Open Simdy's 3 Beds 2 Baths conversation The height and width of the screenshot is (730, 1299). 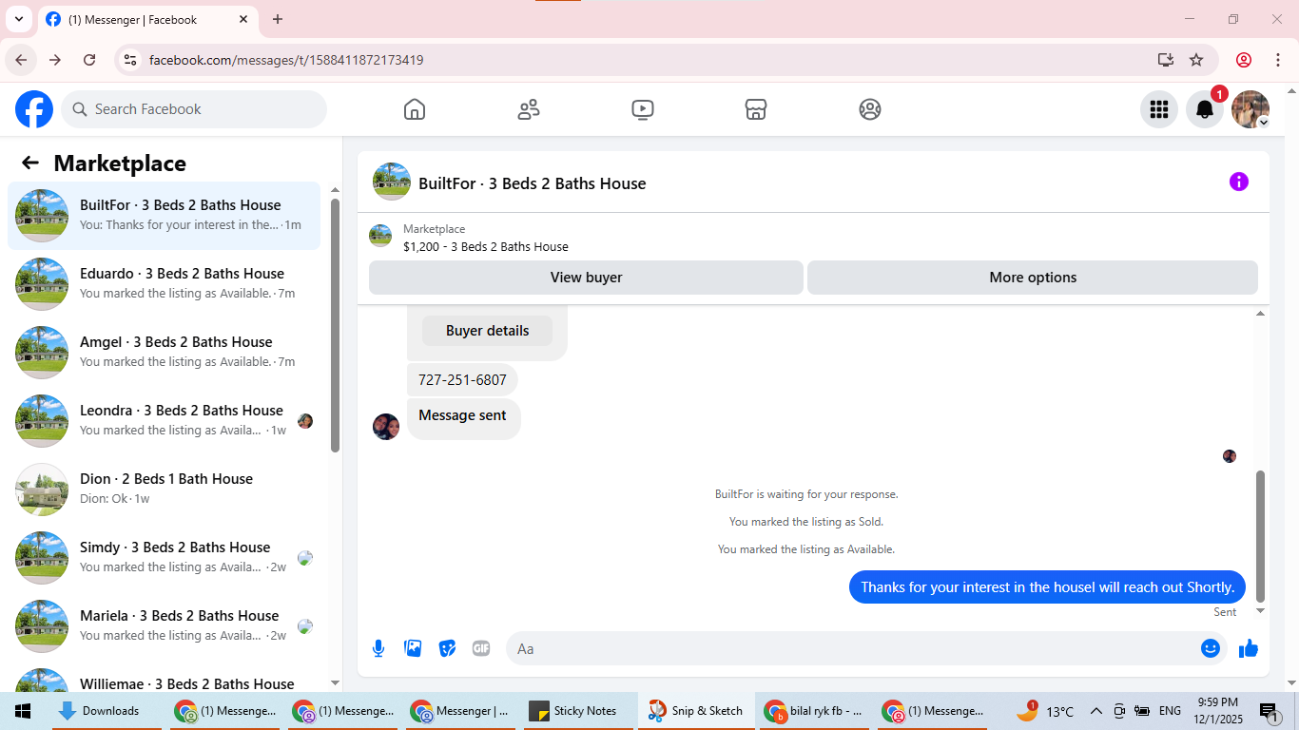tap(165, 558)
